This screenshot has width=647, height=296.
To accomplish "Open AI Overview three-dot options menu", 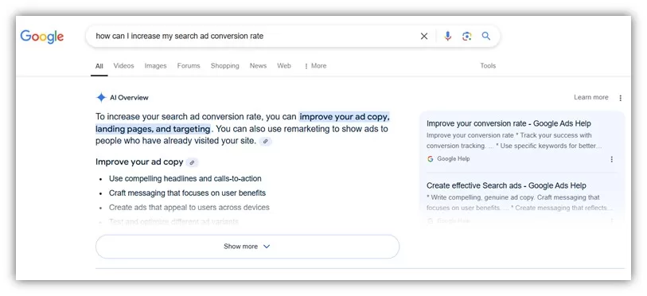I will pos(620,98).
